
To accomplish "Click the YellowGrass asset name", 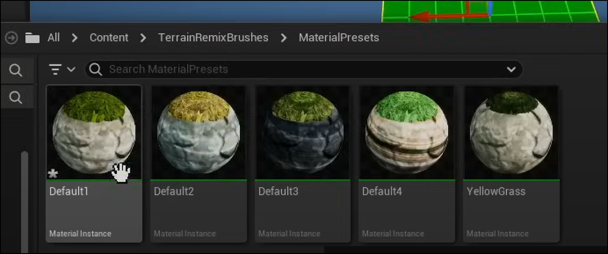I will (x=496, y=191).
